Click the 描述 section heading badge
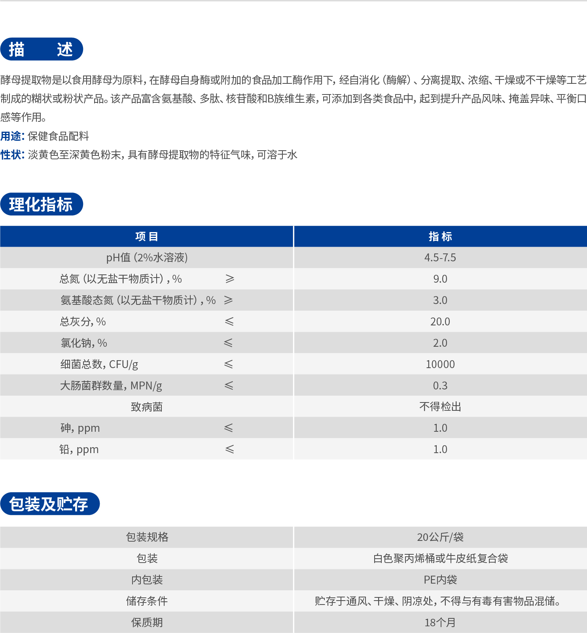Image resolution: width=587 pixels, height=633 pixels. [x=42, y=49]
